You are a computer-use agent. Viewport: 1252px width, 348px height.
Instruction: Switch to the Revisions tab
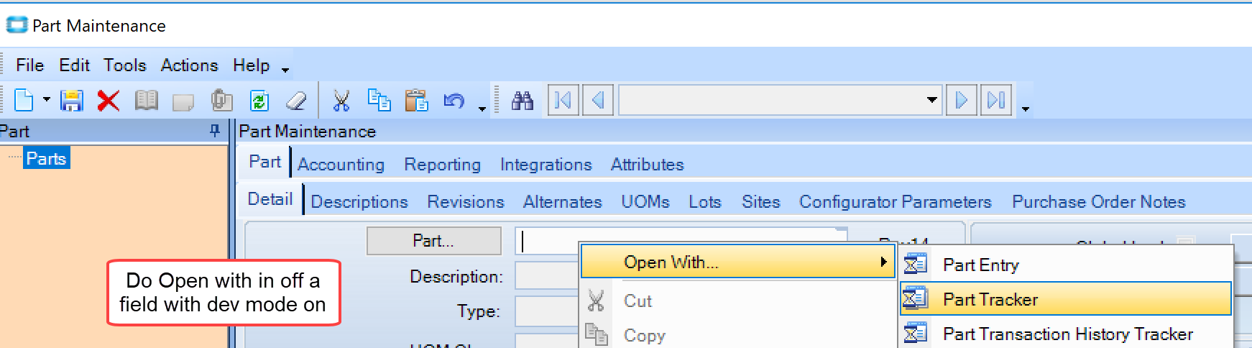click(466, 202)
